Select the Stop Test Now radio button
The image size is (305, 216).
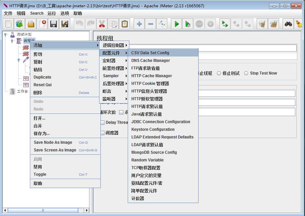(x=246, y=73)
